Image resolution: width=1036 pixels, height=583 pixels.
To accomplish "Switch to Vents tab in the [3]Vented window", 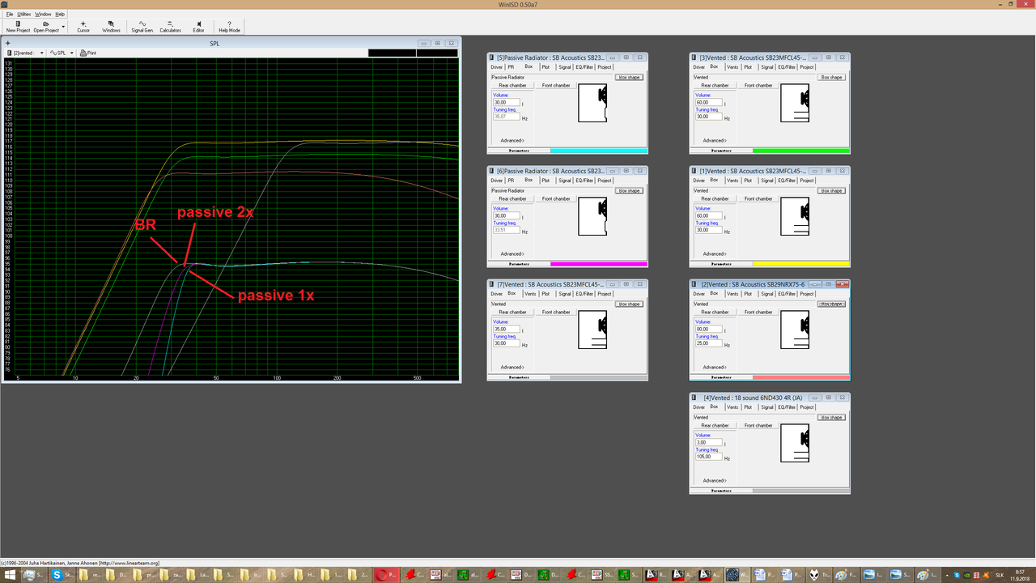I will pyautogui.click(x=732, y=67).
